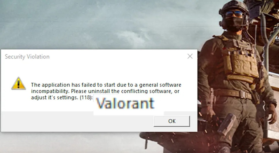This screenshot has width=279, height=153.
Task: Click the yellow warning triangle icon
Action: 18,83
